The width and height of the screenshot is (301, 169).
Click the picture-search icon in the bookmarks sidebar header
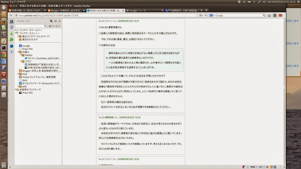[x=51, y=21]
